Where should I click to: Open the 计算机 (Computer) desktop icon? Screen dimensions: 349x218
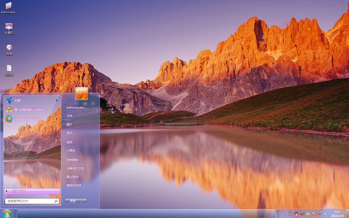coord(9,28)
